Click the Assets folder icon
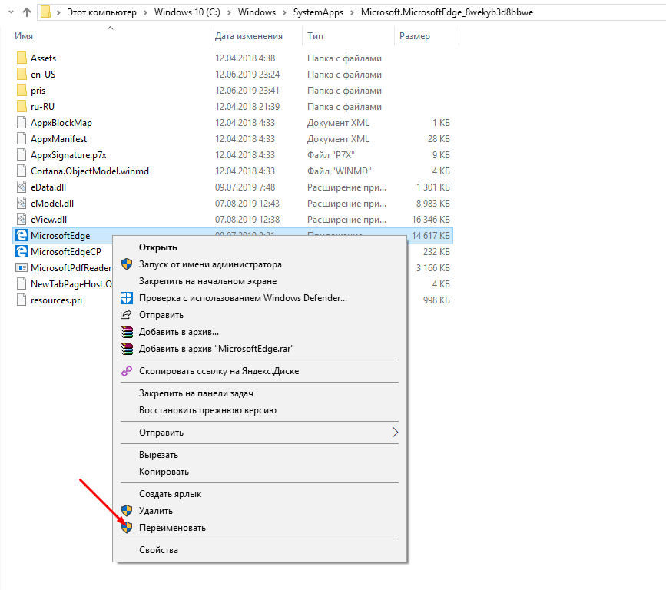Viewport: 666px width, 590px height. click(x=22, y=58)
